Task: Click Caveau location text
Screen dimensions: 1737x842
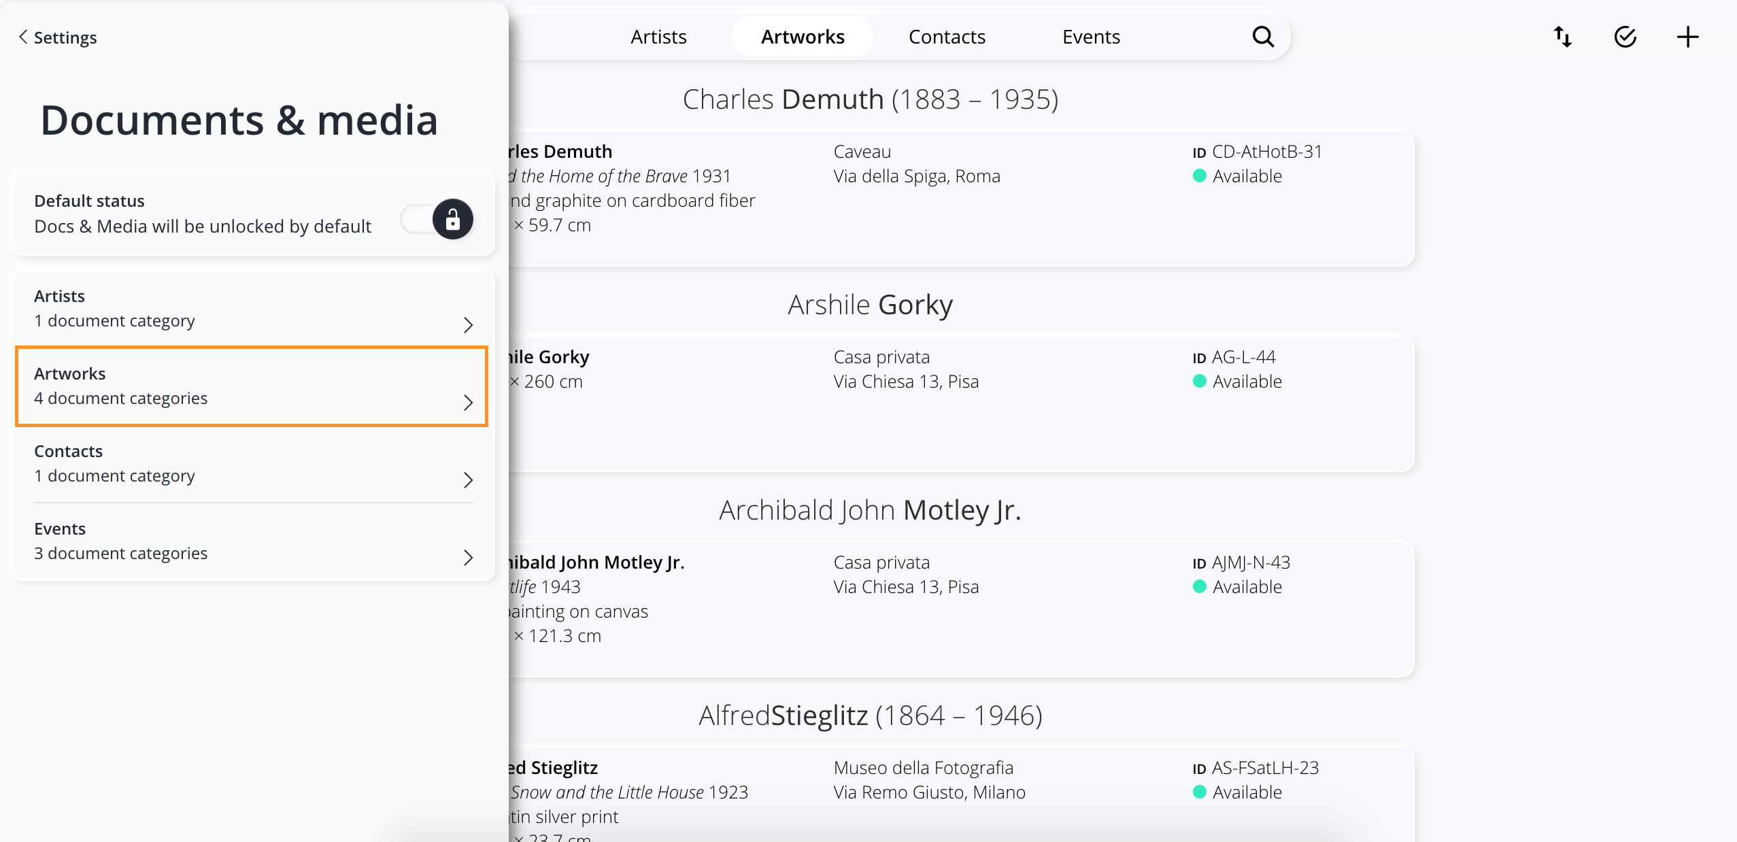Action: pyautogui.click(x=862, y=152)
